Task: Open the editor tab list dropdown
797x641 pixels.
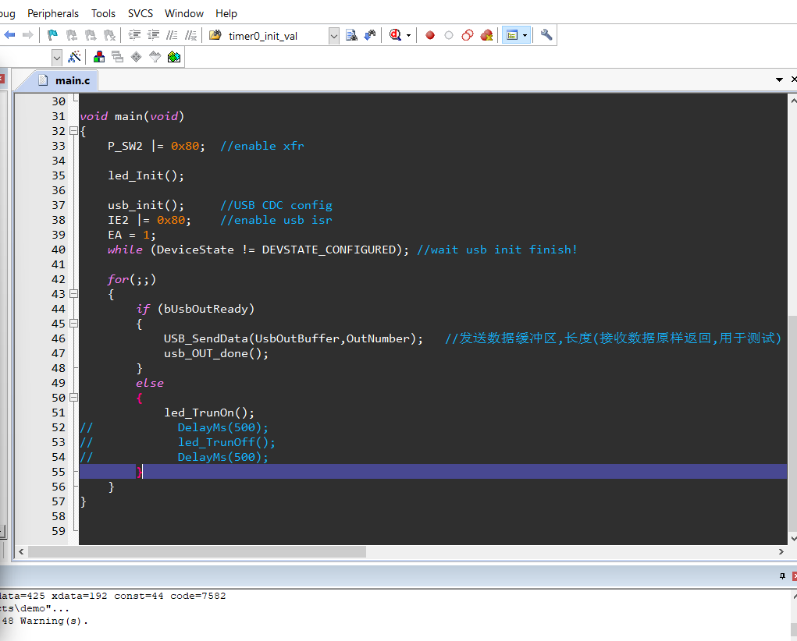Action: (779, 80)
